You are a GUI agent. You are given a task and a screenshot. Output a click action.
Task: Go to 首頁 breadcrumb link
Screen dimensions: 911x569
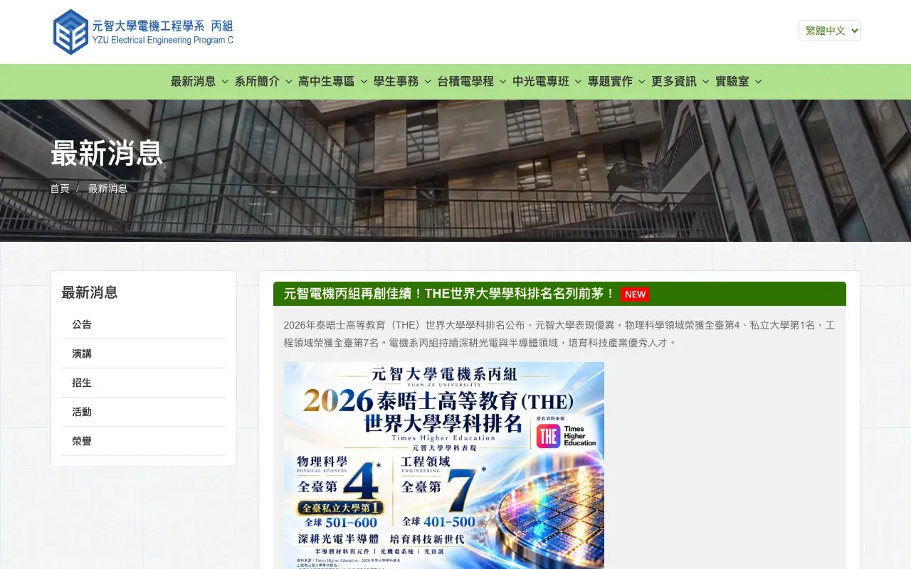tap(60, 188)
